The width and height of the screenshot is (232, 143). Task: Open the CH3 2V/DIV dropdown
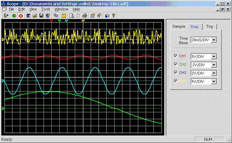pyautogui.click(x=214, y=73)
